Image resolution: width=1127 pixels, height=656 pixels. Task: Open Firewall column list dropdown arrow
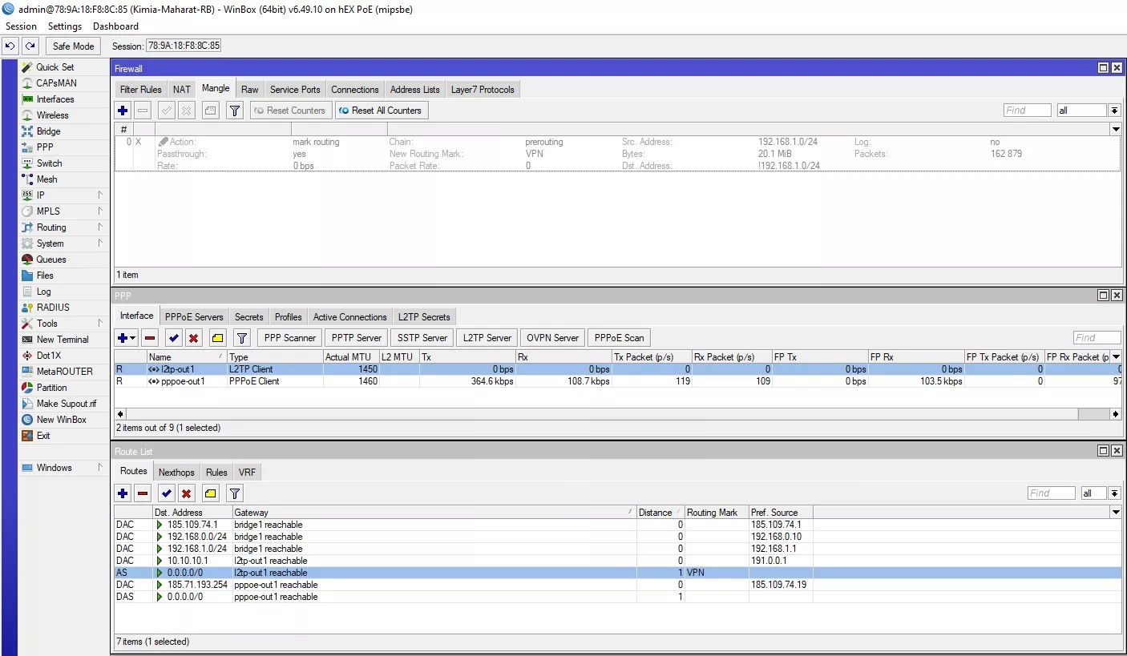point(1116,129)
